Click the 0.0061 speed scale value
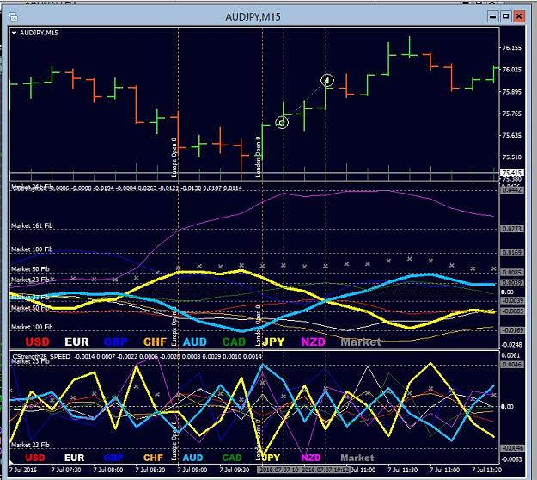 (510, 355)
